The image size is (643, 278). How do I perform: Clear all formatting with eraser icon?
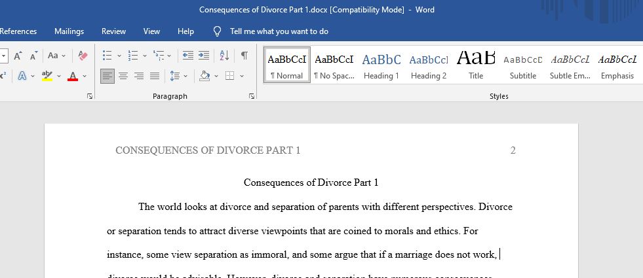tap(83, 56)
